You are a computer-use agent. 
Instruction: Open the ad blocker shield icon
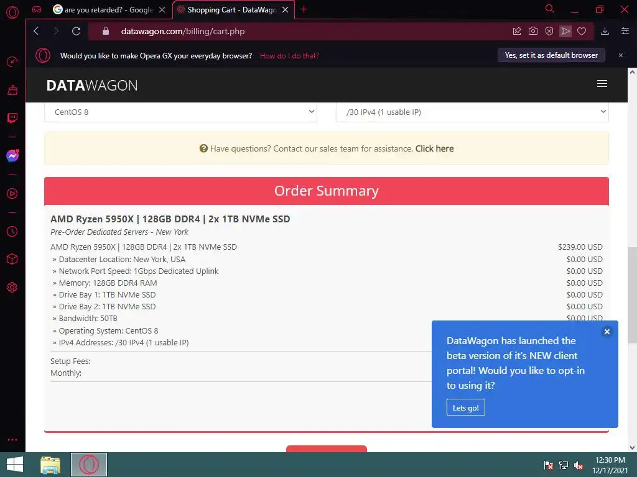tap(549, 31)
